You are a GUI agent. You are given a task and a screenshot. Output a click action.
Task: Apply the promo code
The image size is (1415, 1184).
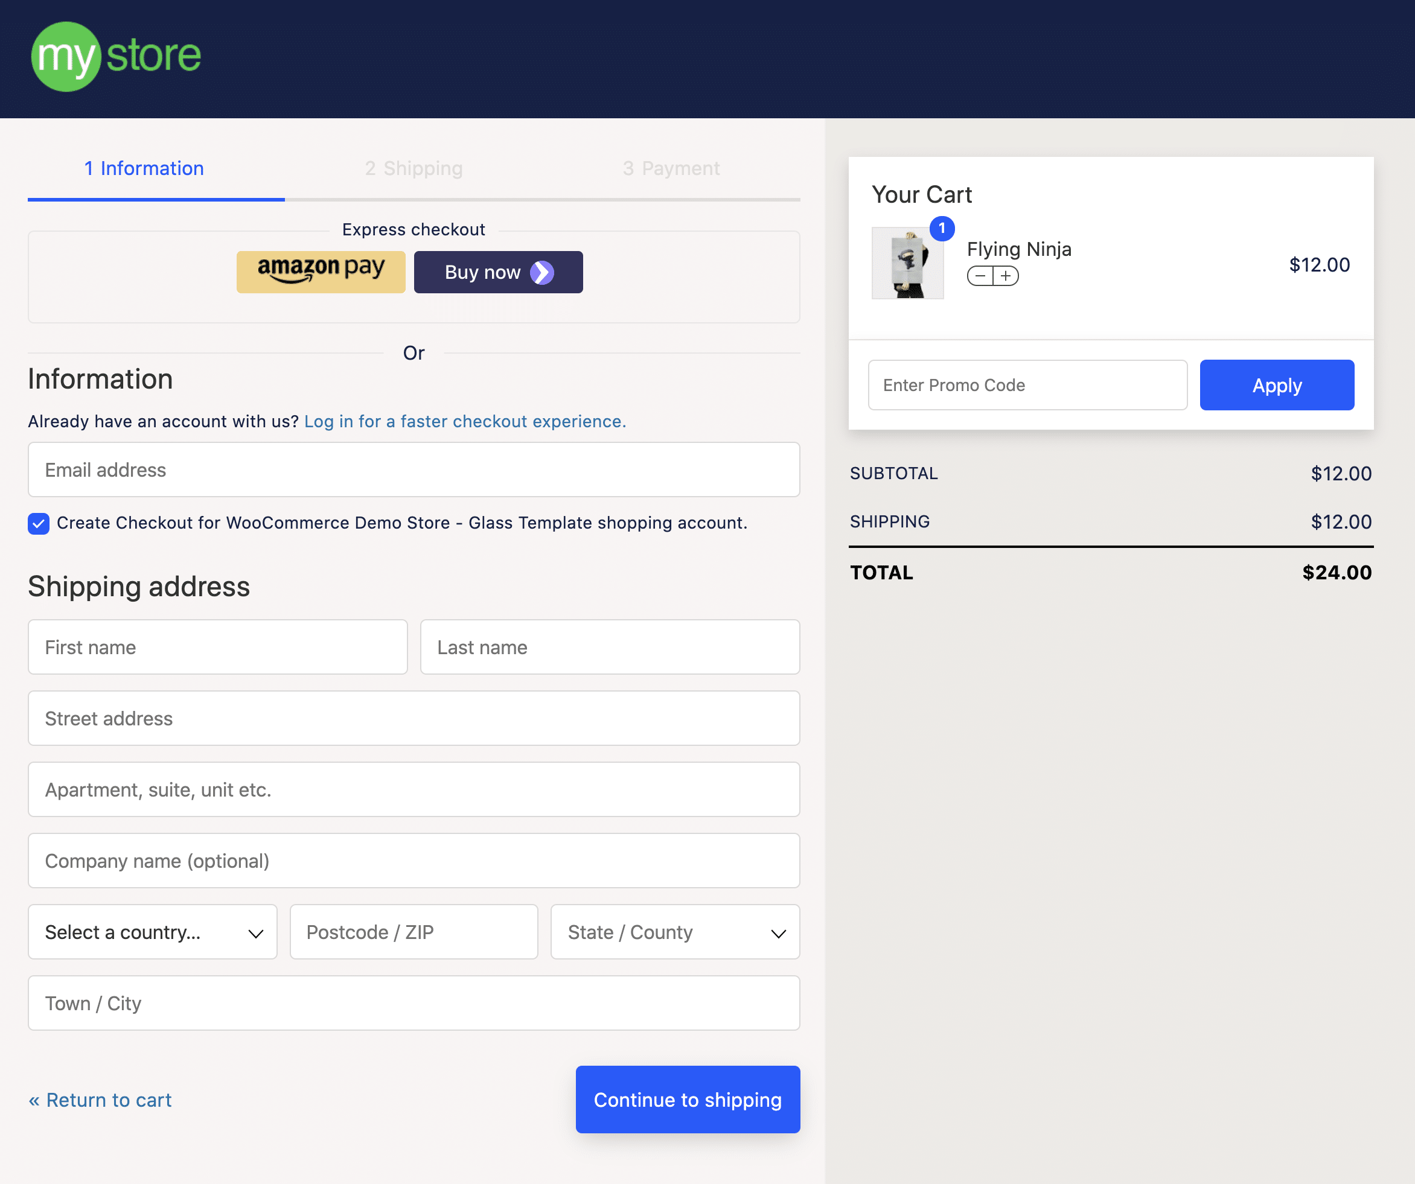click(x=1276, y=385)
